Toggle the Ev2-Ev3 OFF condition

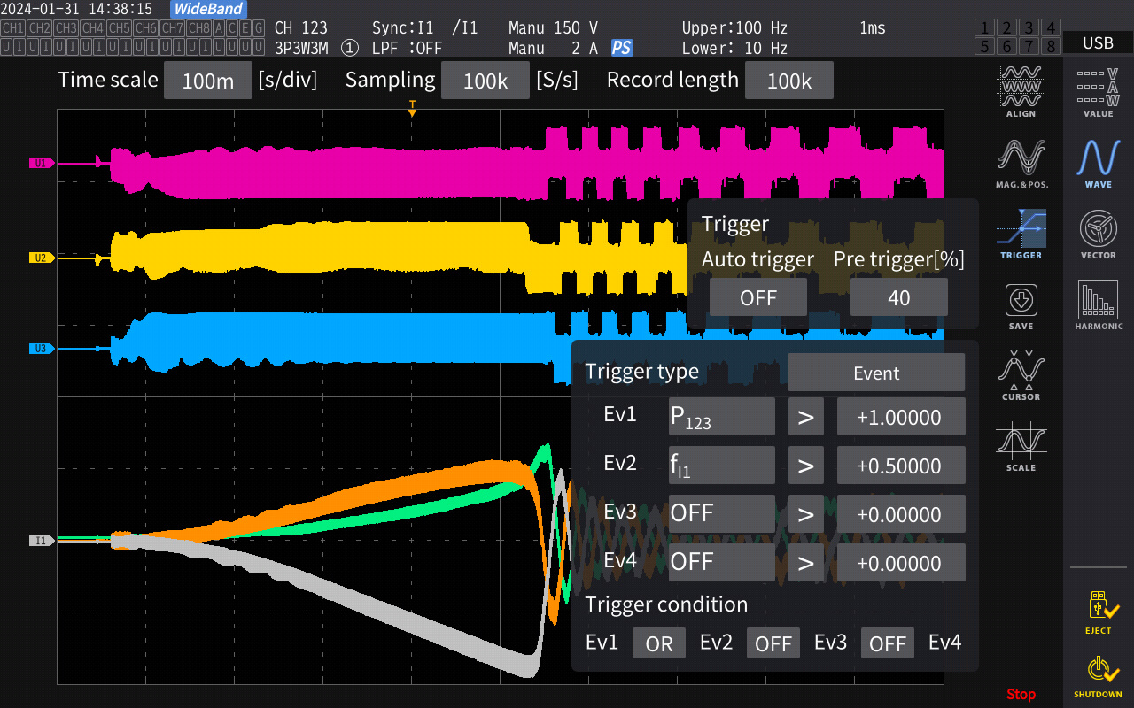pos(773,643)
